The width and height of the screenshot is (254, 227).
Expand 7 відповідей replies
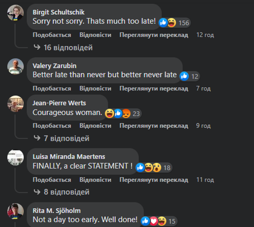click(x=61, y=139)
